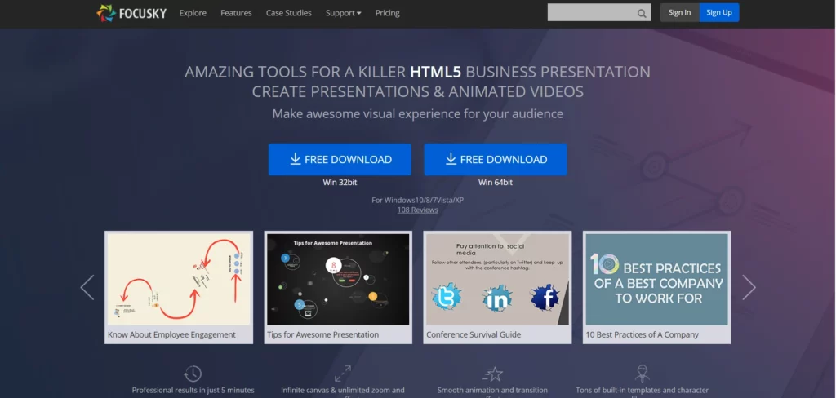Download the Win 32bit free version
Screen dimensions: 836x398
point(340,159)
